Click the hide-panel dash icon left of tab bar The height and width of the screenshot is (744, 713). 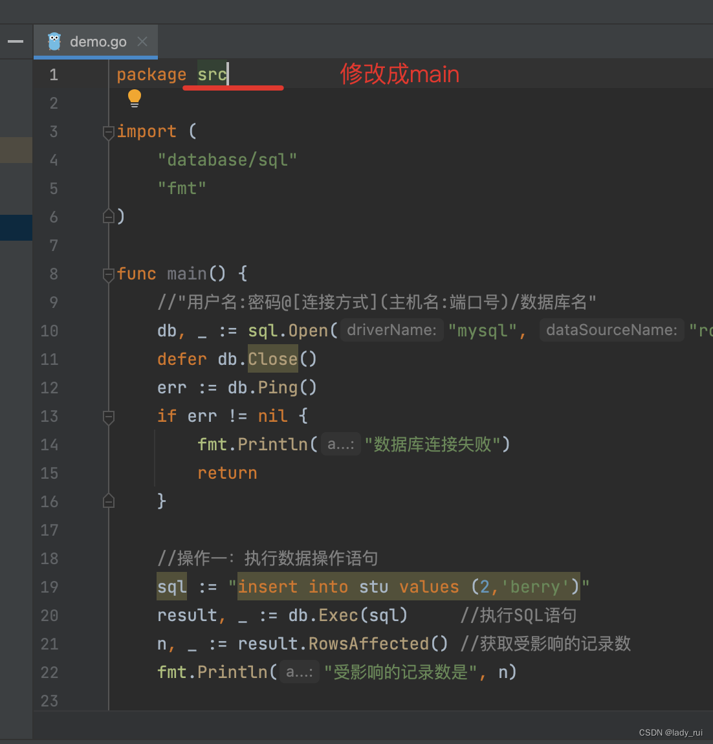point(15,41)
